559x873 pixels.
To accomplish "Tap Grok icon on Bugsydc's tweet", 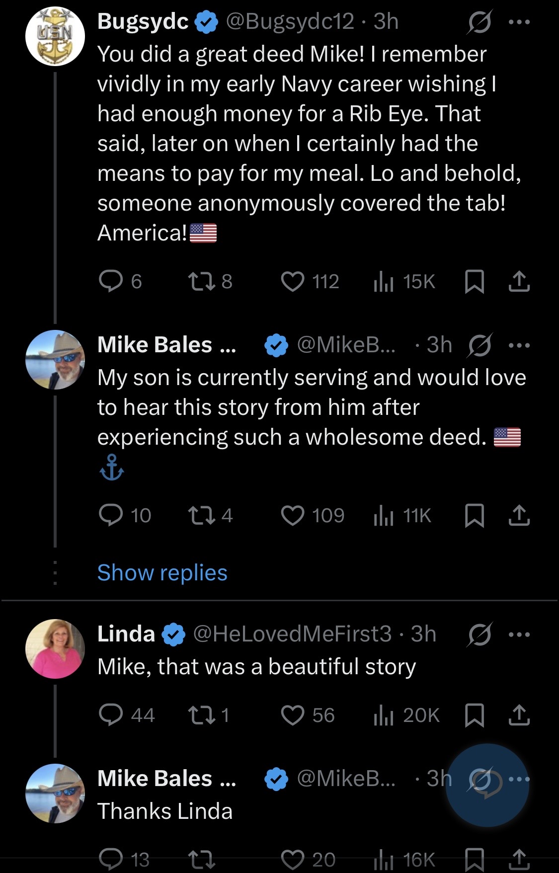I will [479, 22].
